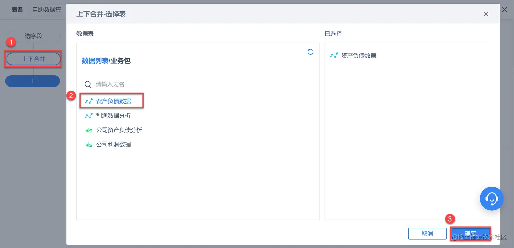Click the 表名 label area
This screenshot has width=514, height=248.
point(17,9)
